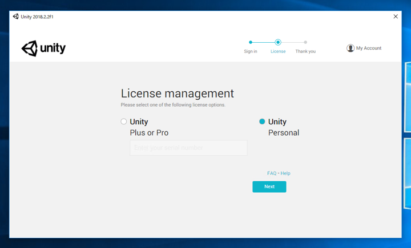Viewport: 411px width, 248px height.
Task: Select the Unity Plus or Pro radio button
Action: [x=124, y=121]
